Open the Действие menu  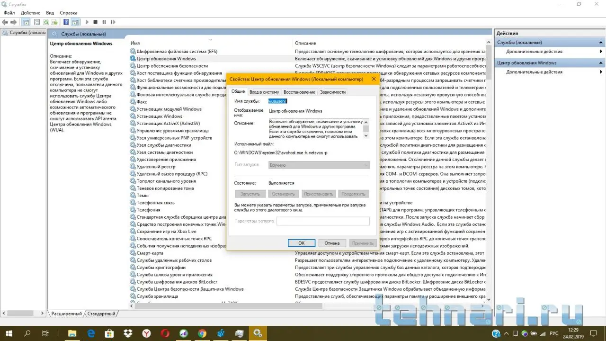point(31,13)
